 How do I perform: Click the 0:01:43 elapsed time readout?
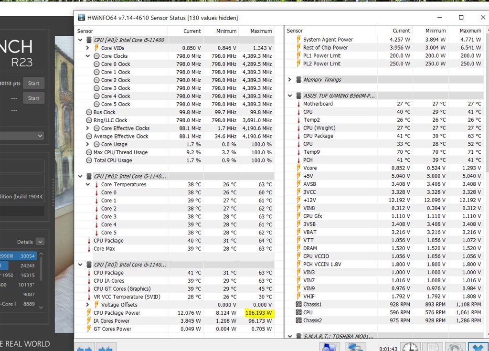(x=388, y=349)
